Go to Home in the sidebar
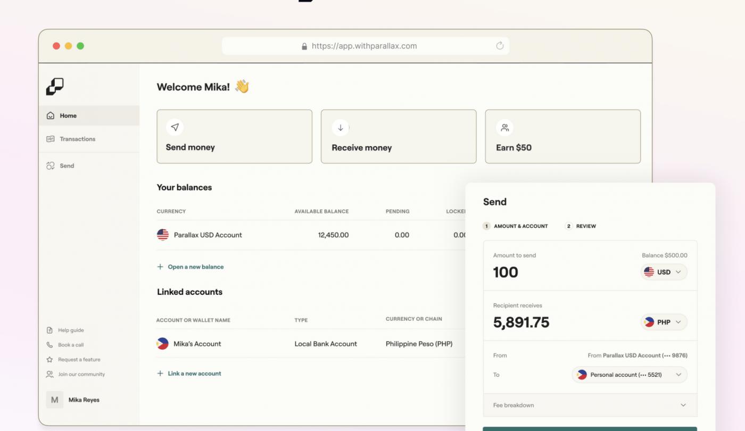The height and width of the screenshot is (431, 745). [x=89, y=115]
